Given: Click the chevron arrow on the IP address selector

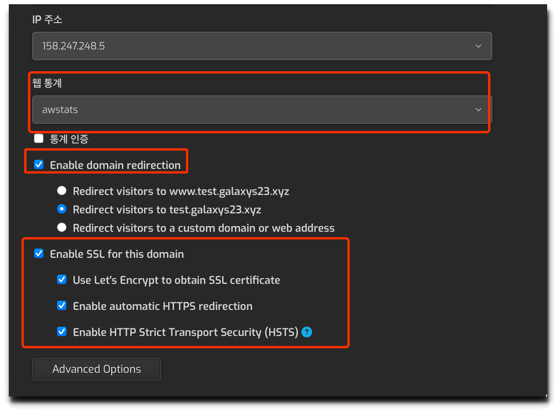Looking at the screenshot, I should (x=478, y=46).
